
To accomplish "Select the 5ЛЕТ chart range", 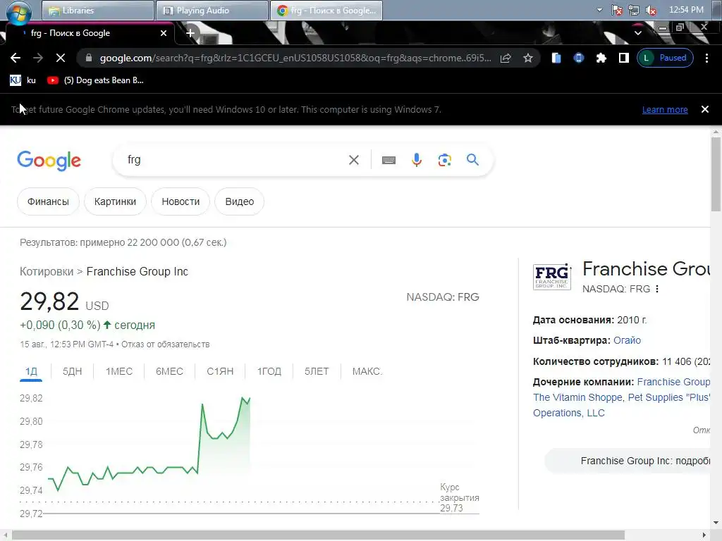I will (x=317, y=371).
